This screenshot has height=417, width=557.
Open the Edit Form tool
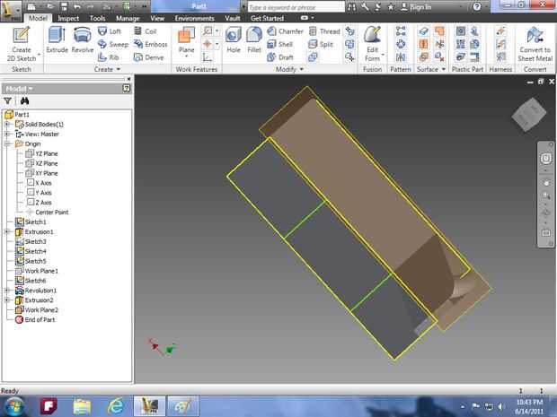click(372, 44)
